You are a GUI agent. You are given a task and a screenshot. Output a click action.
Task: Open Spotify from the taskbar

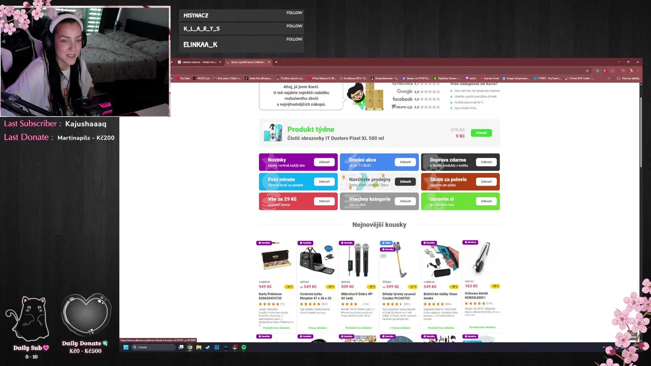point(244,347)
